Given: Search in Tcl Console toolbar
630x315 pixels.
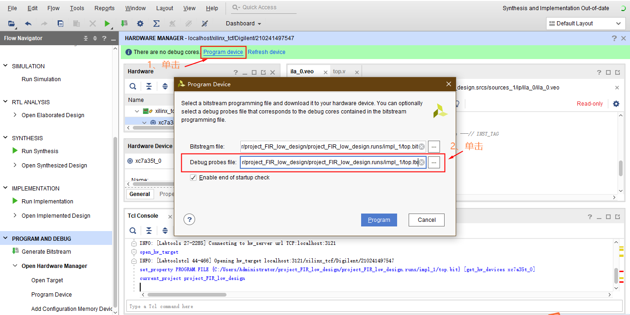Looking at the screenshot, I should tap(133, 231).
